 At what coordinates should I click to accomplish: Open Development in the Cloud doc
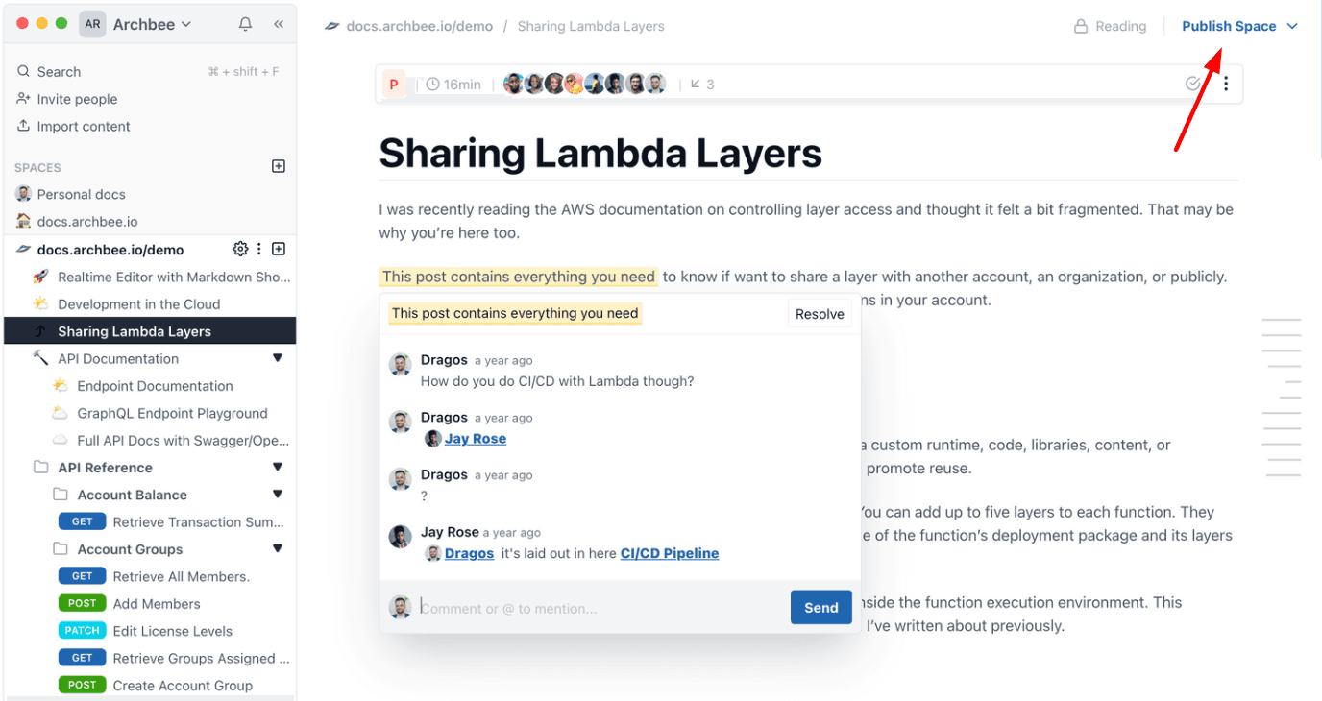click(x=138, y=303)
